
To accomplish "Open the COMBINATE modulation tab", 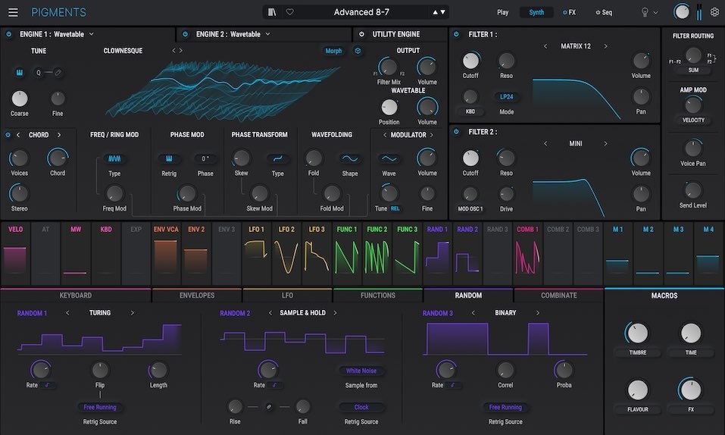I will (x=558, y=296).
